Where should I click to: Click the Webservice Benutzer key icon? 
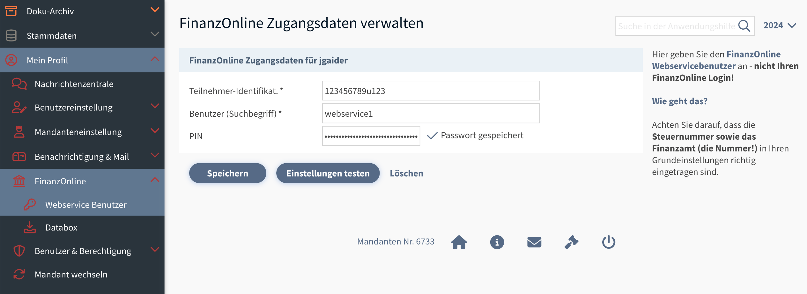pyautogui.click(x=30, y=204)
